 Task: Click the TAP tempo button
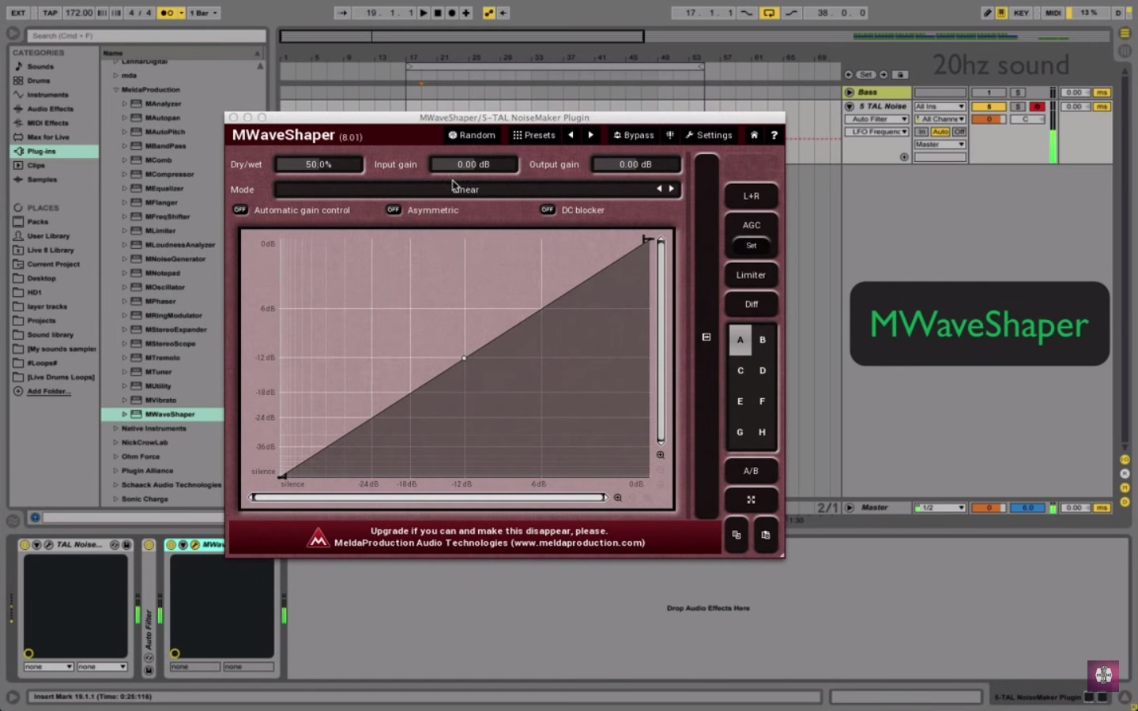(50, 13)
